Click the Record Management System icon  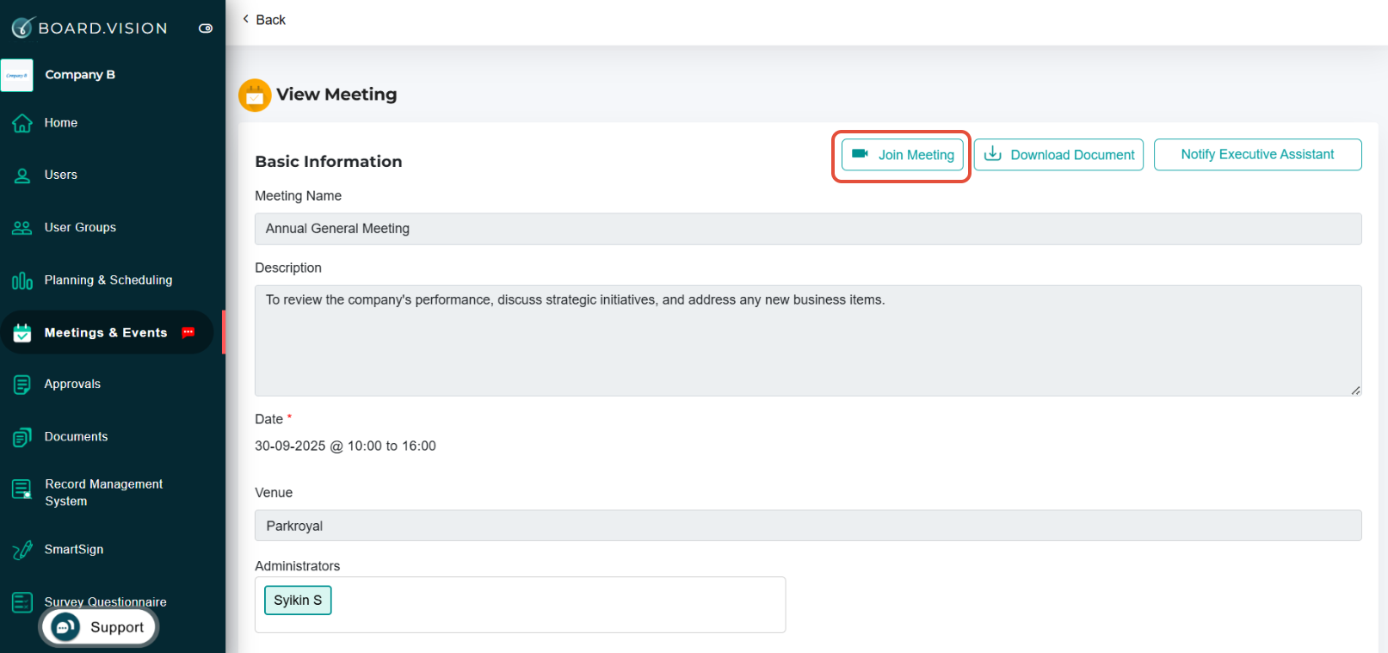pyautogui.click(x=22, y=490)
